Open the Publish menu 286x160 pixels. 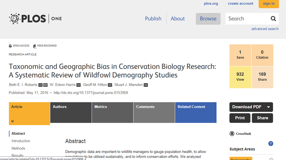(x=153, y=18)
